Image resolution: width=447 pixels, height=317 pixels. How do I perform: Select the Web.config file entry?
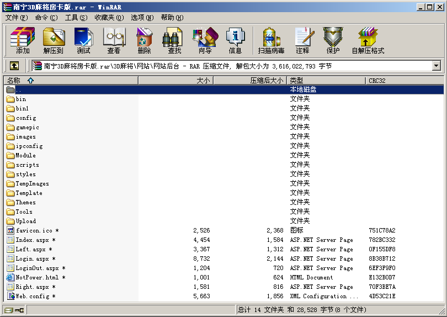(29, 296)
